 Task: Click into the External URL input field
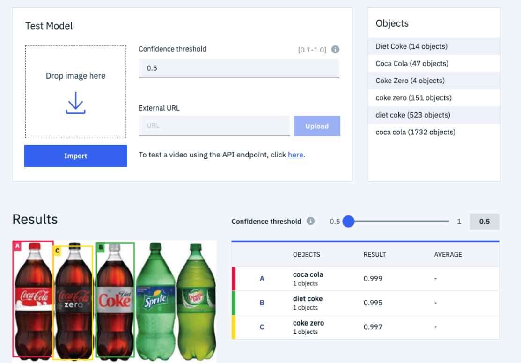point(214,126)
